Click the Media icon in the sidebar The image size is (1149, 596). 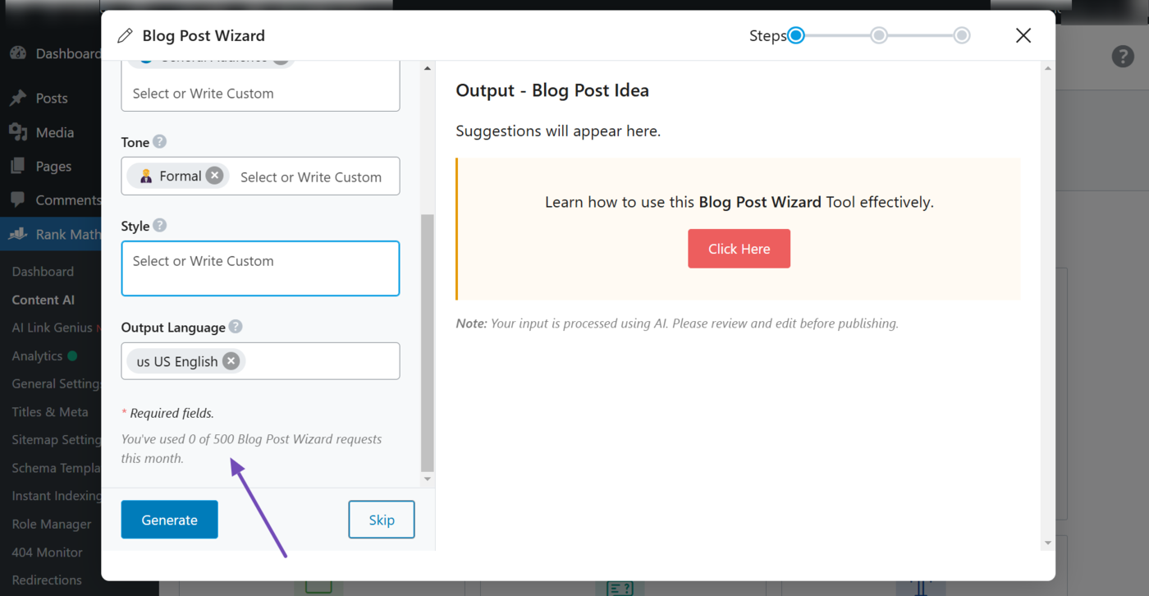click(18, 132)
